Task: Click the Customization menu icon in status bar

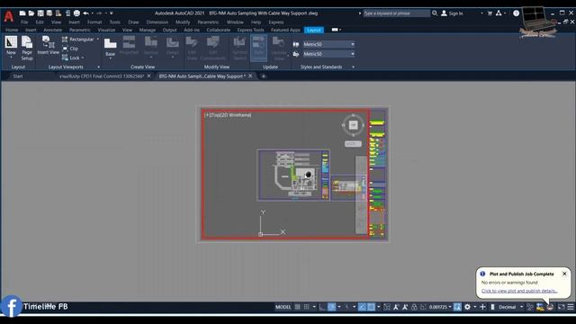Action: [570, 307]
